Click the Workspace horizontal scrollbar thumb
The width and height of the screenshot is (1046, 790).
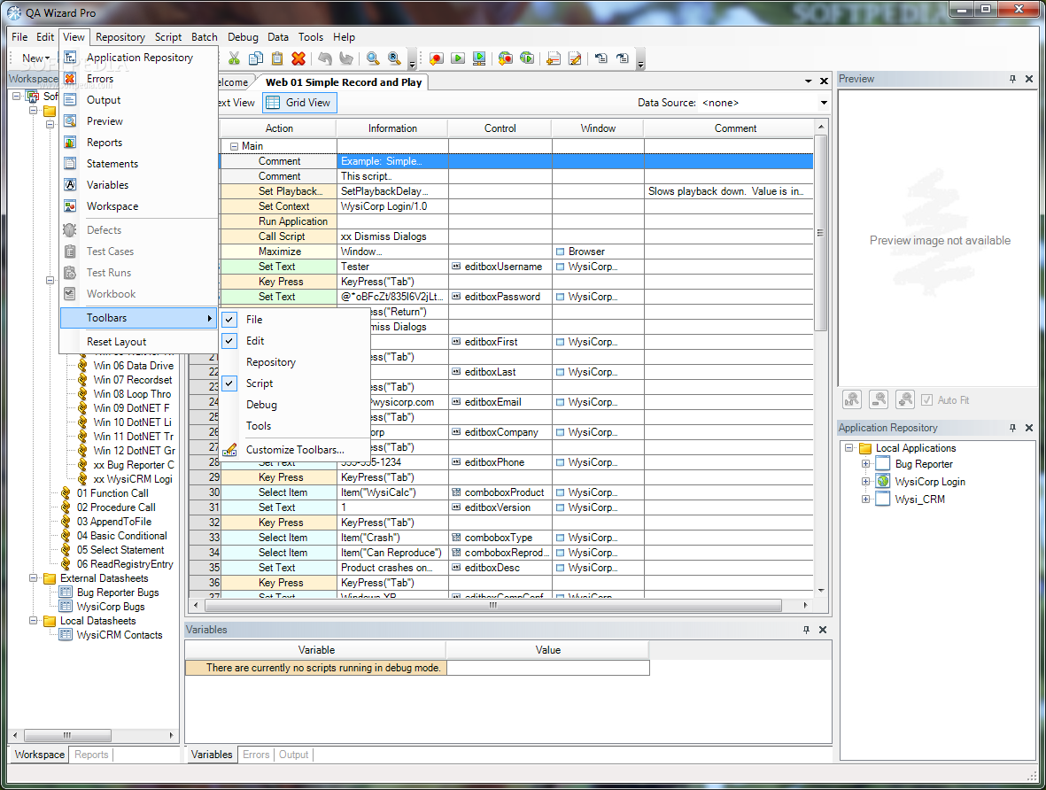[x=67, y=735]
